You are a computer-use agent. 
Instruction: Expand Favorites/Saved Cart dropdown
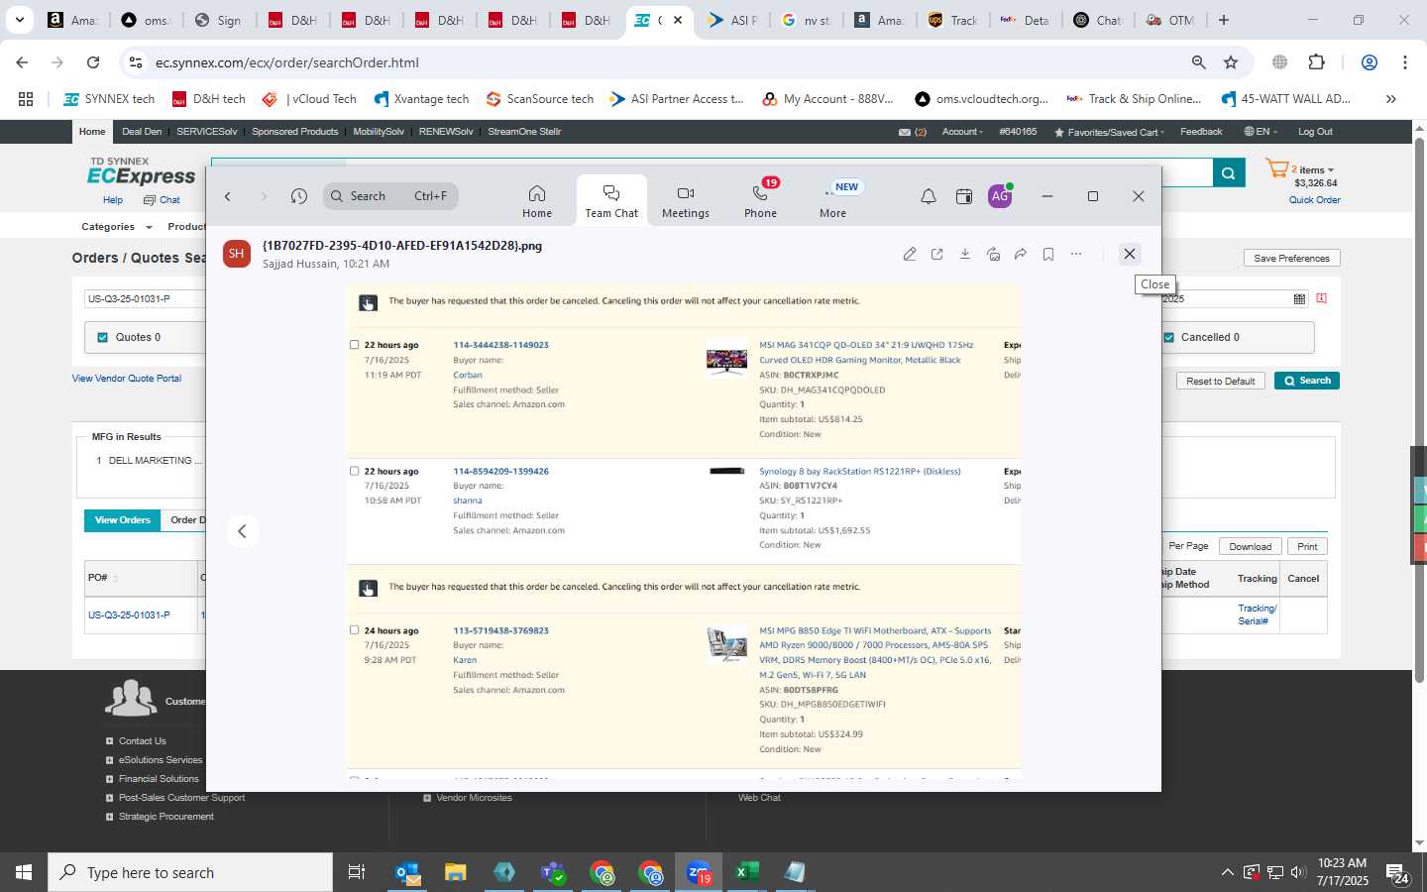(1109, 132)
